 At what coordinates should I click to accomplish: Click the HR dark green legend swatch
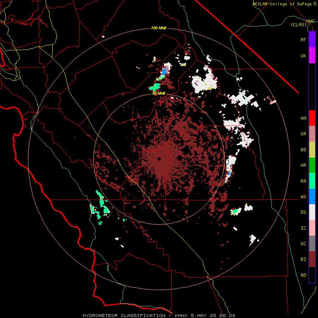tap(312, 165)
